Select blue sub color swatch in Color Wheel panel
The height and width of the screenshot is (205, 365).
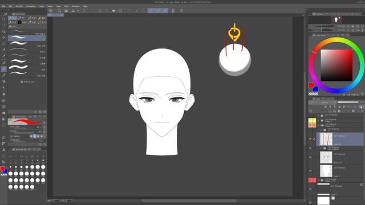316,89
